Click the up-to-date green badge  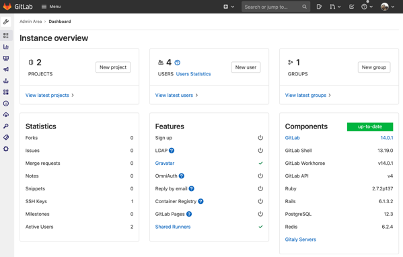tap(370, 126)
